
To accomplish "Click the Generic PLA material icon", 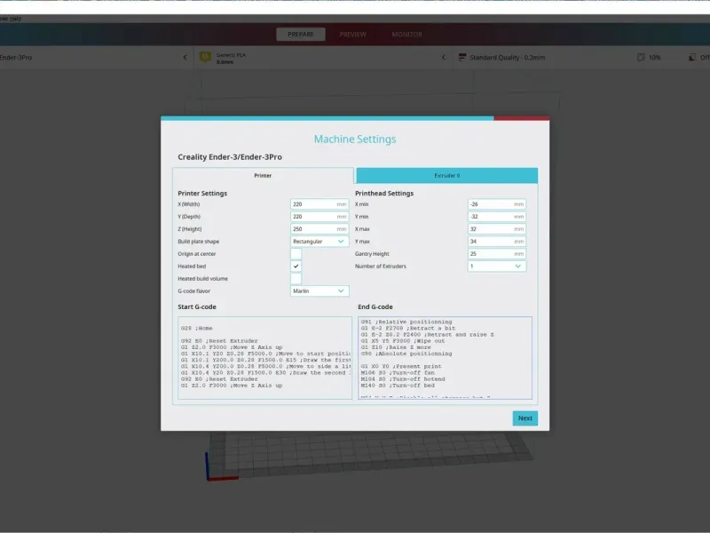I will 205,57.
